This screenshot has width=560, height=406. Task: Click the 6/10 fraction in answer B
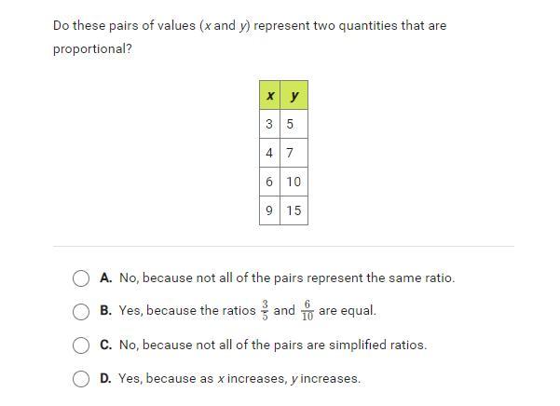click(307, 311)
